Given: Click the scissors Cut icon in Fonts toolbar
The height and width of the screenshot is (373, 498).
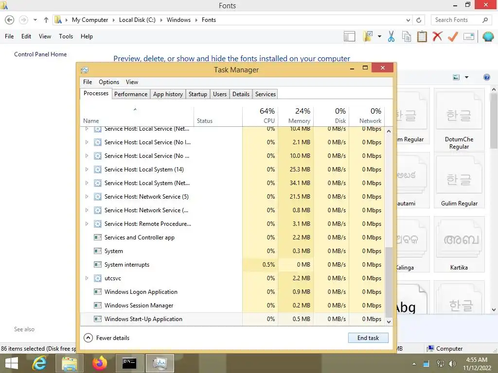Looking at the screenshot, I should click(391, 36).
